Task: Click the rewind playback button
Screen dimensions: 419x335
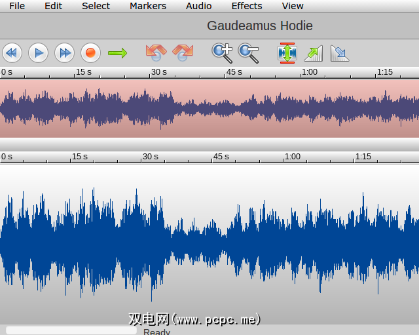Action: pos(12,52)
